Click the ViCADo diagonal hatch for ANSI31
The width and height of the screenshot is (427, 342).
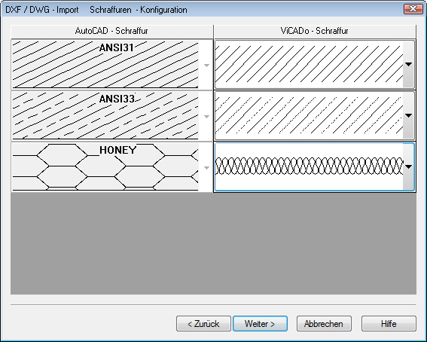pos(309,65)
